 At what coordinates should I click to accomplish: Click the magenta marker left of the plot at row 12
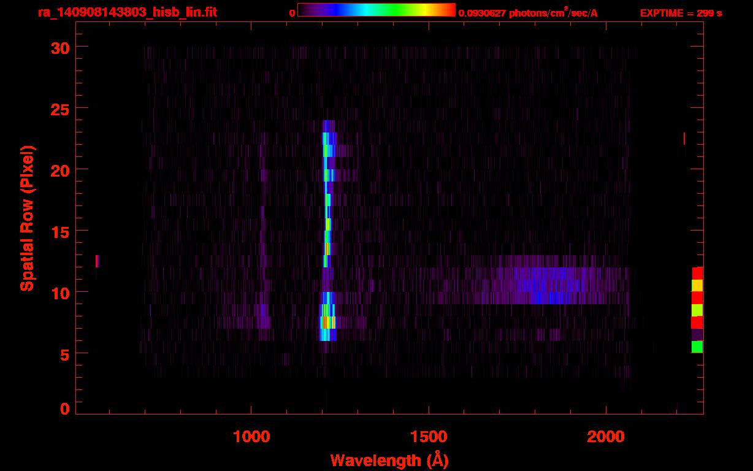(x=97, y=261)
